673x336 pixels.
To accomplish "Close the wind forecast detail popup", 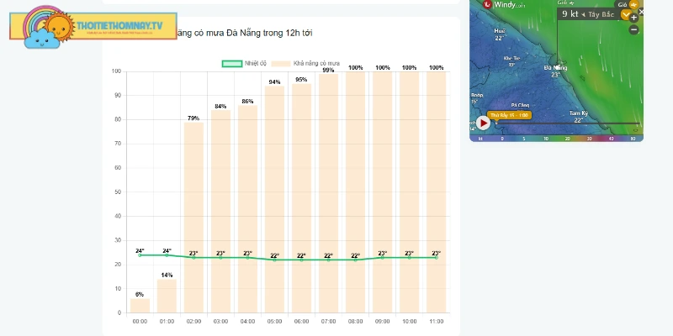I will coord(641,12).
